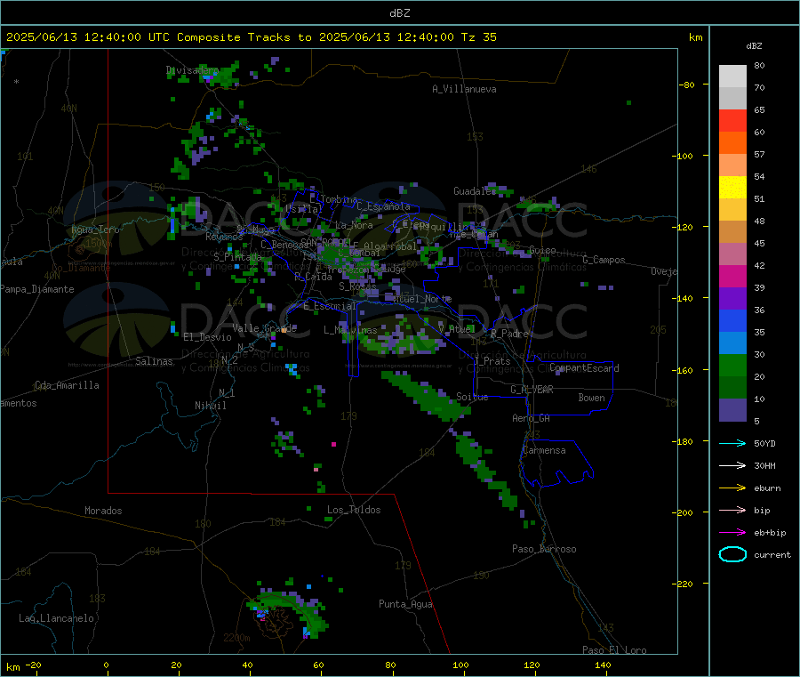Image resolution: width=800 pixels, height=677 pixels.
Task: Click the 'G_Campos' location label
Action: pyautogui.click(x=604, y=260)
